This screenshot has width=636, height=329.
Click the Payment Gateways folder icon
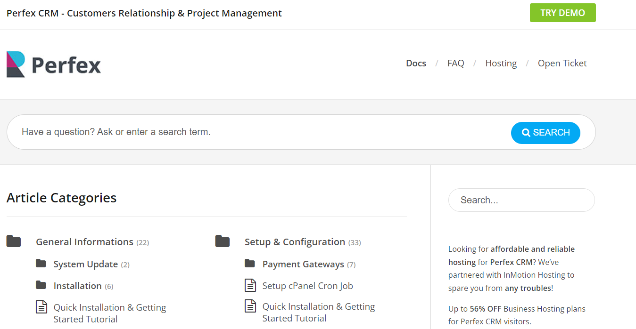(250, 264)
